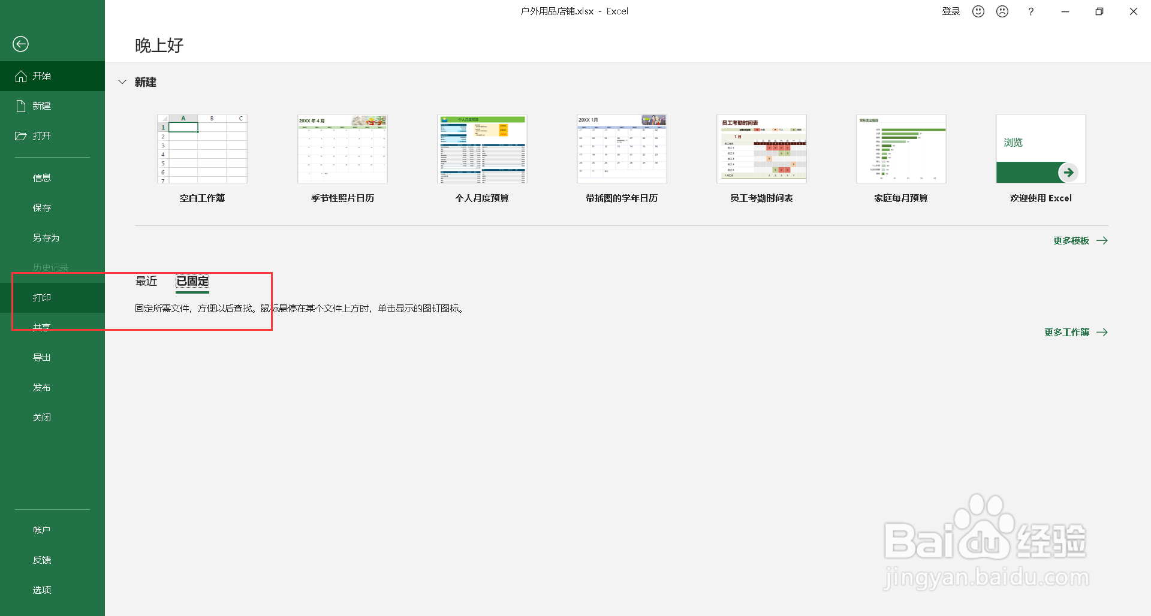Switch to the 最近 (Recent) tab
Screen dimensions: 1151x616
coord(146,282)
